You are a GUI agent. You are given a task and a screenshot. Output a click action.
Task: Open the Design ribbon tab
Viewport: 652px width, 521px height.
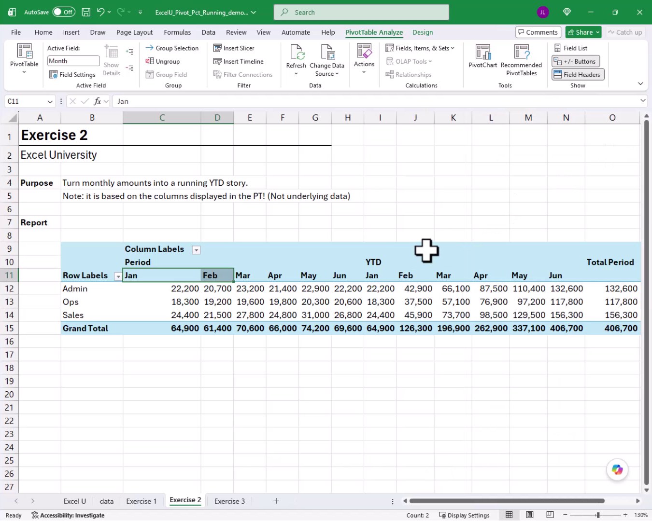coord(423,32)
